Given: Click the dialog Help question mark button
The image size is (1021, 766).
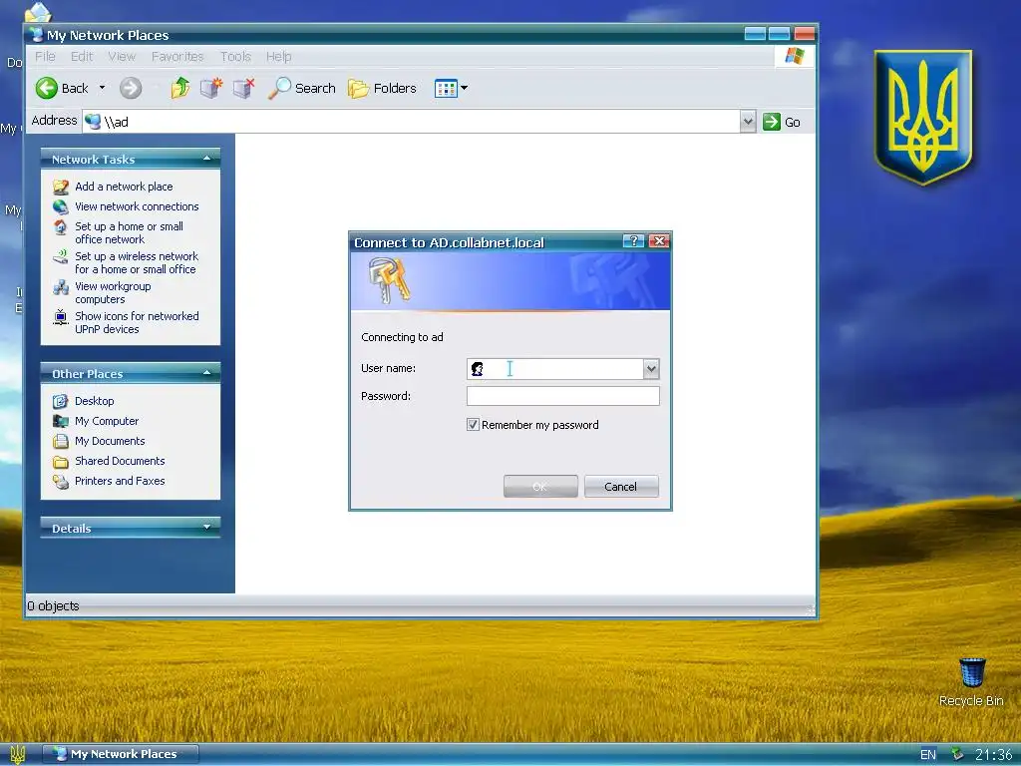Looking at the screenshot, I should (x=633, y=241).
